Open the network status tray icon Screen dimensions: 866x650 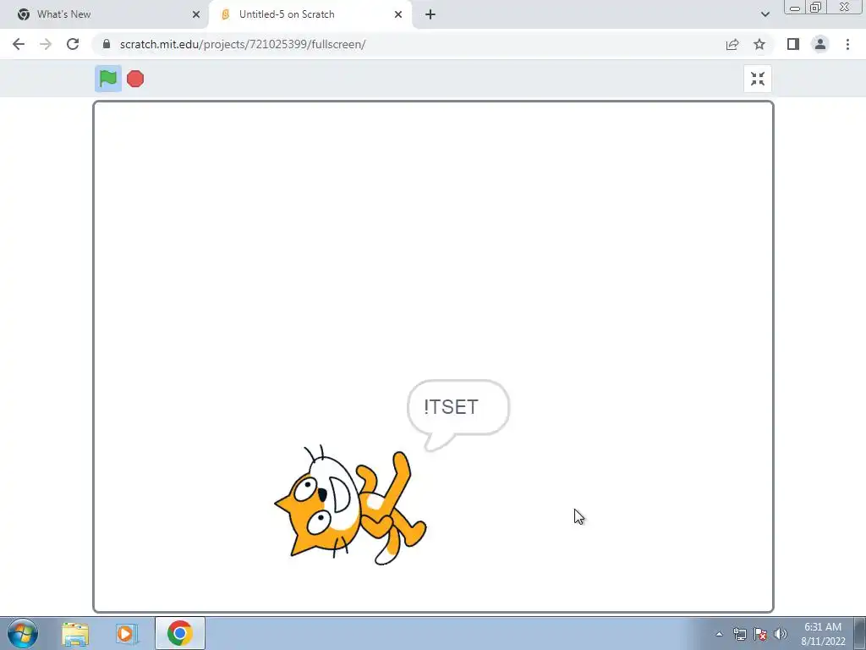click(739, 634)
